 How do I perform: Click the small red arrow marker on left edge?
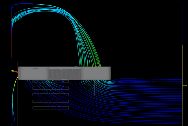tap(8, 35)
